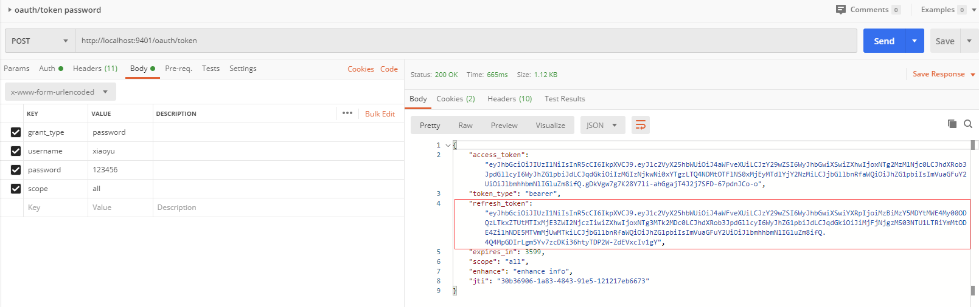
Task: Click the 200 OK status text
Action: 446,75
